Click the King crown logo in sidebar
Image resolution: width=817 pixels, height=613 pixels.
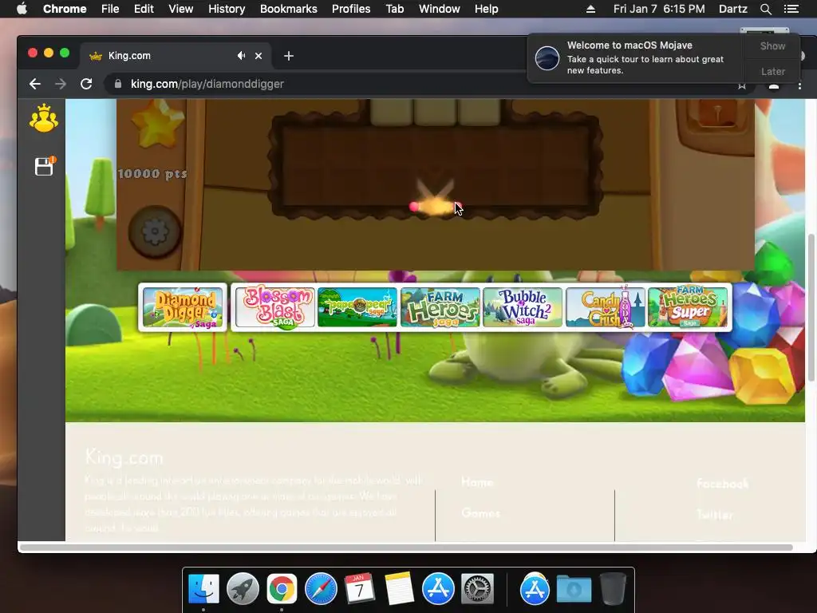pos(44,118)
